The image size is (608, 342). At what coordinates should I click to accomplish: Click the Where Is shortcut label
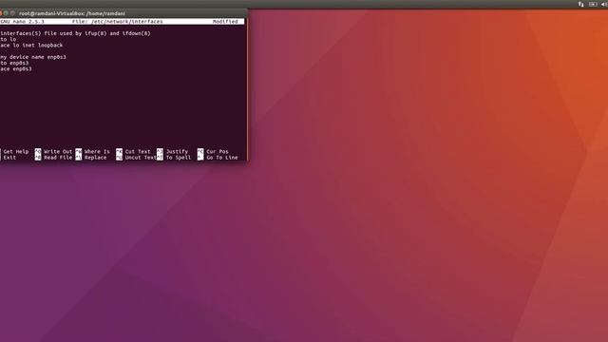97,152
